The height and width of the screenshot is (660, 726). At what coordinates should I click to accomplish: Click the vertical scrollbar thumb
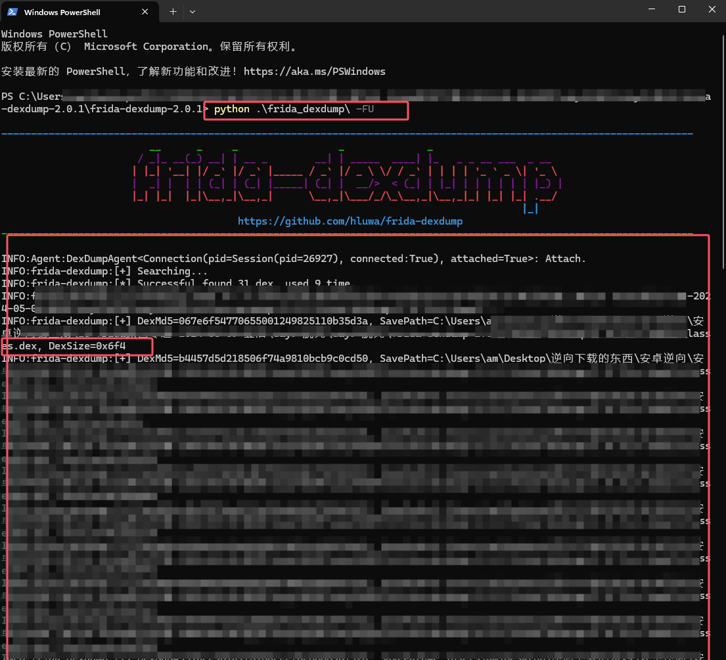click(x=723, y=153)
